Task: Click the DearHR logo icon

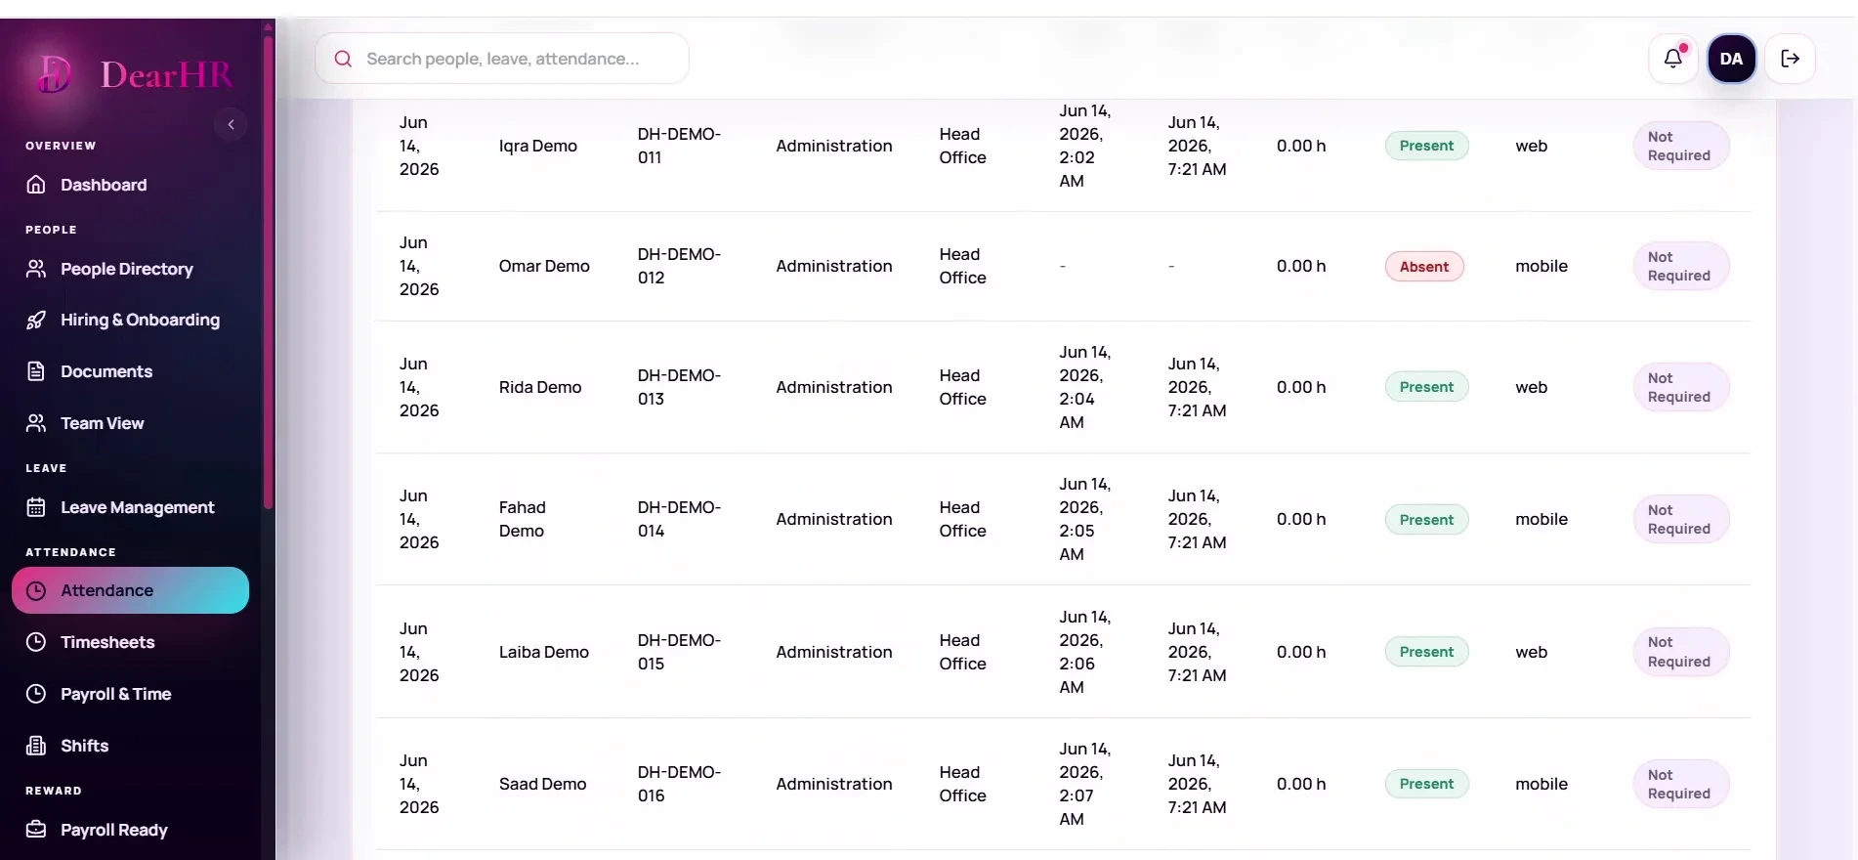Action: [x=55, y=74]
